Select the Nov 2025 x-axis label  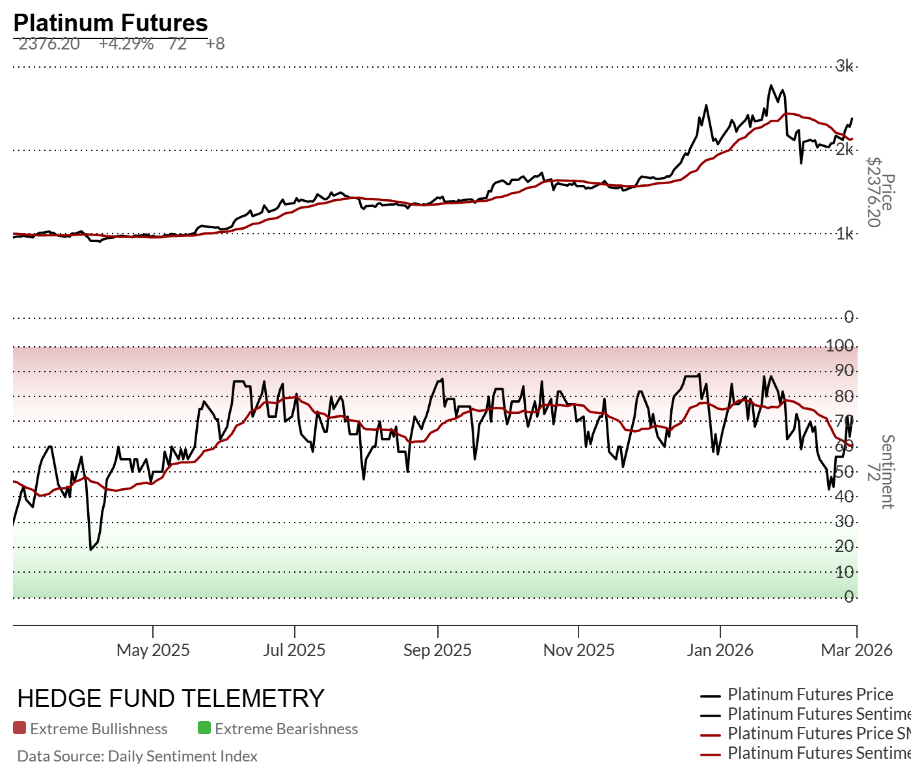578,650
